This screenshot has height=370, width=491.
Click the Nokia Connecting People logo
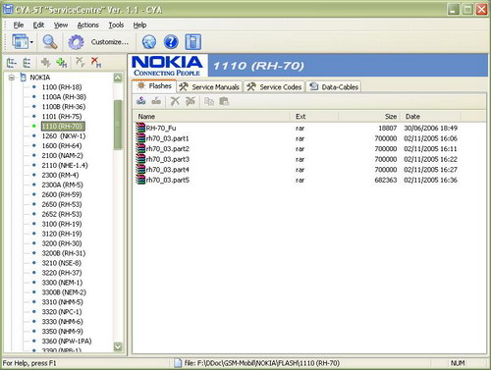(167, 66)
